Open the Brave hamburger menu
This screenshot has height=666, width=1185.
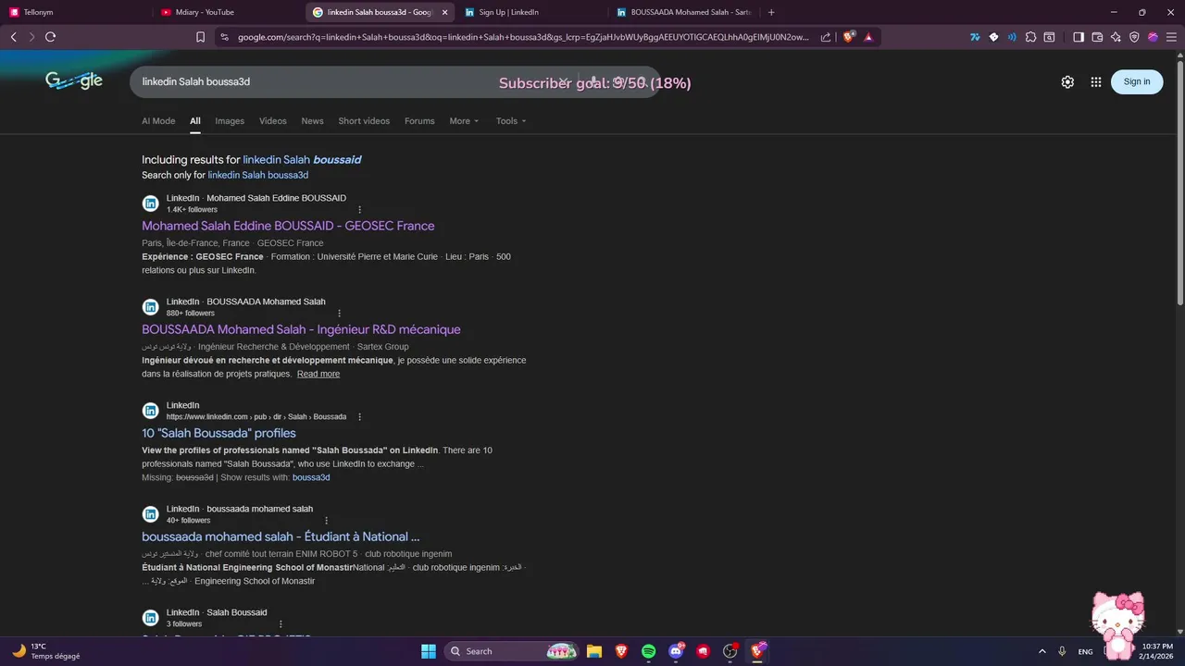click(x=1171, y=37)
